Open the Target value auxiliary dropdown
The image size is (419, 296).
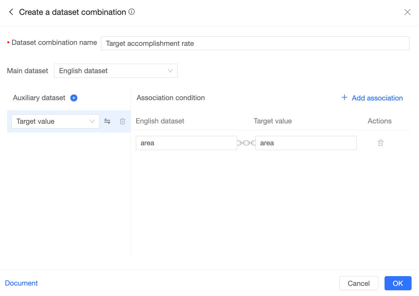[x=55, y=121]
